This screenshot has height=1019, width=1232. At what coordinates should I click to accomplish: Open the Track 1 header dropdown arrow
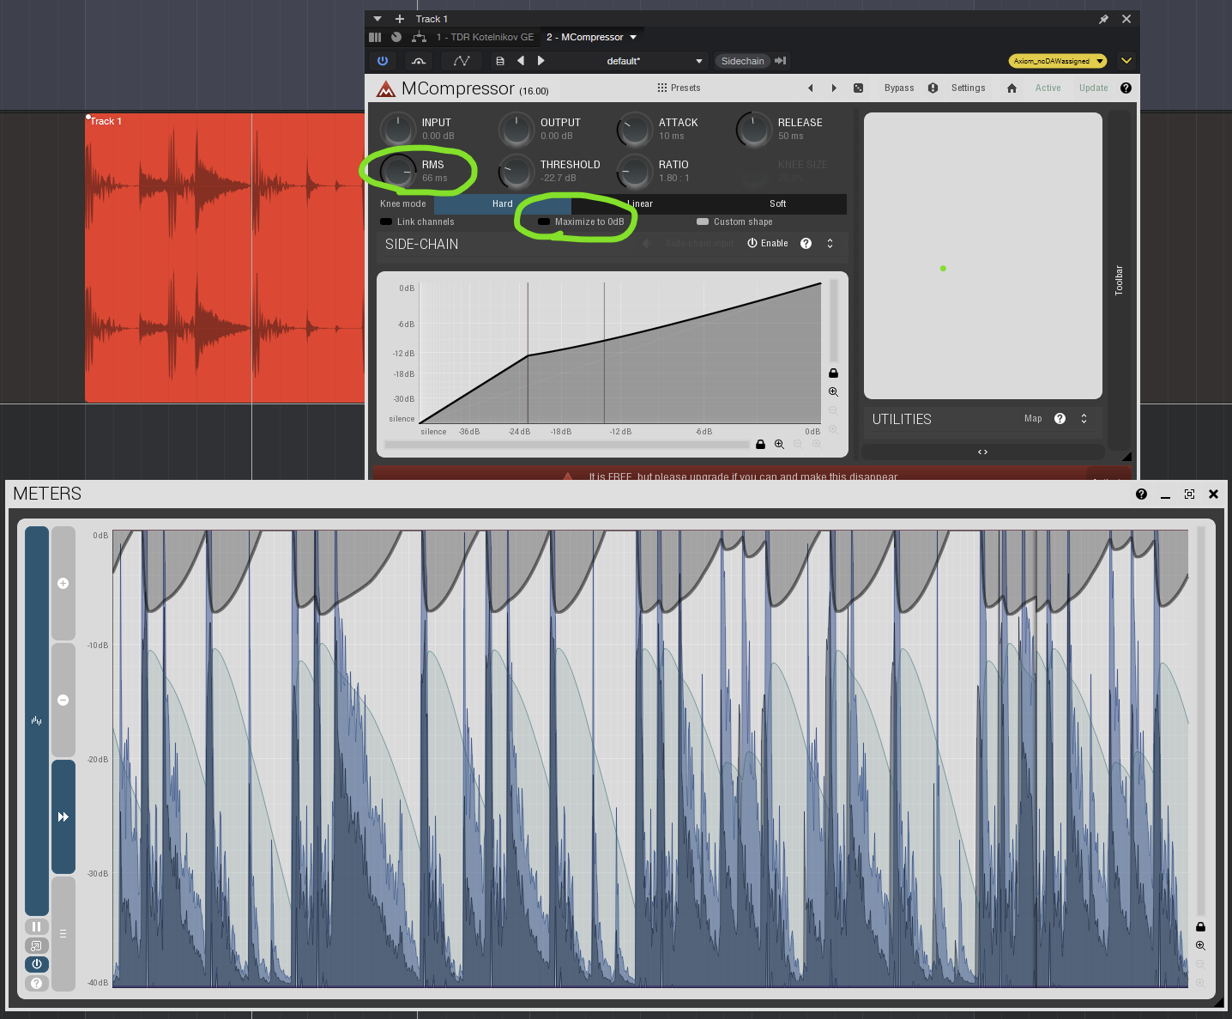click(377, 19)
